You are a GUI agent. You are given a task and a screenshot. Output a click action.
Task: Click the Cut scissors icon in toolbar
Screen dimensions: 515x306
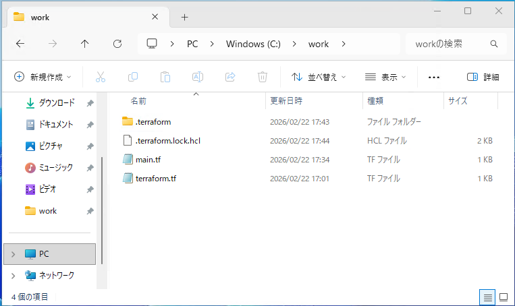coord(101,77)
